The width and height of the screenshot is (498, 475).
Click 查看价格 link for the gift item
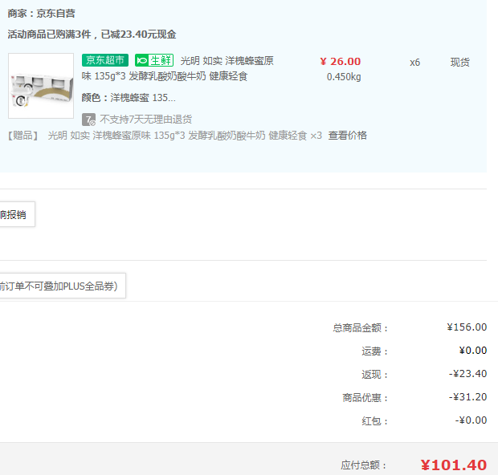coord(348,136)
